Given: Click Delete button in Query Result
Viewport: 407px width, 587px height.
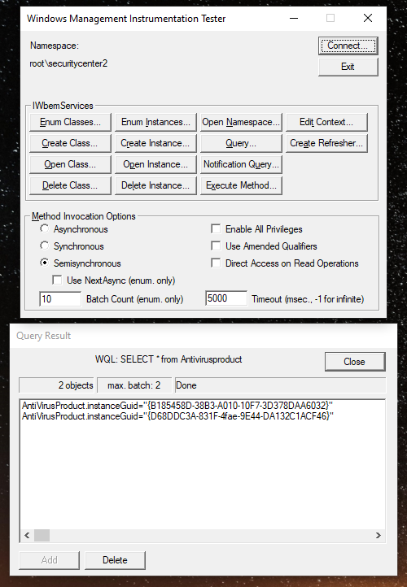Looking at the screenshot, I should click(115, 560).
